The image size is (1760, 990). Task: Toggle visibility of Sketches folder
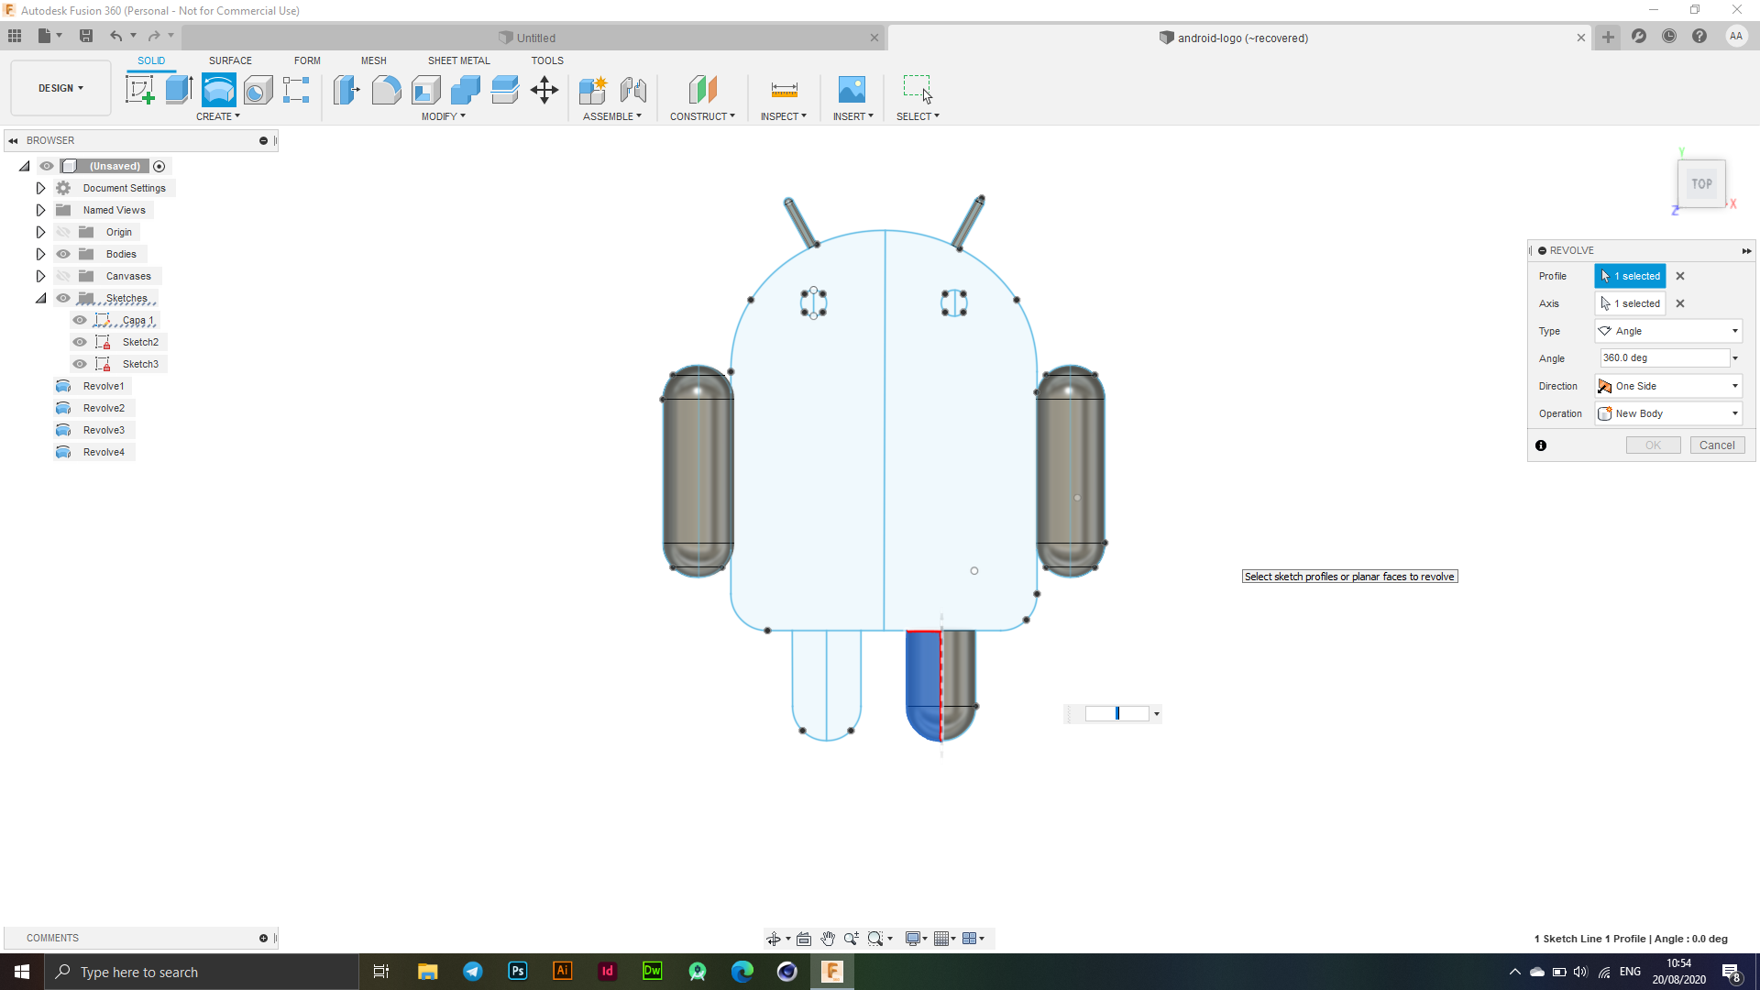click(63, 298)
